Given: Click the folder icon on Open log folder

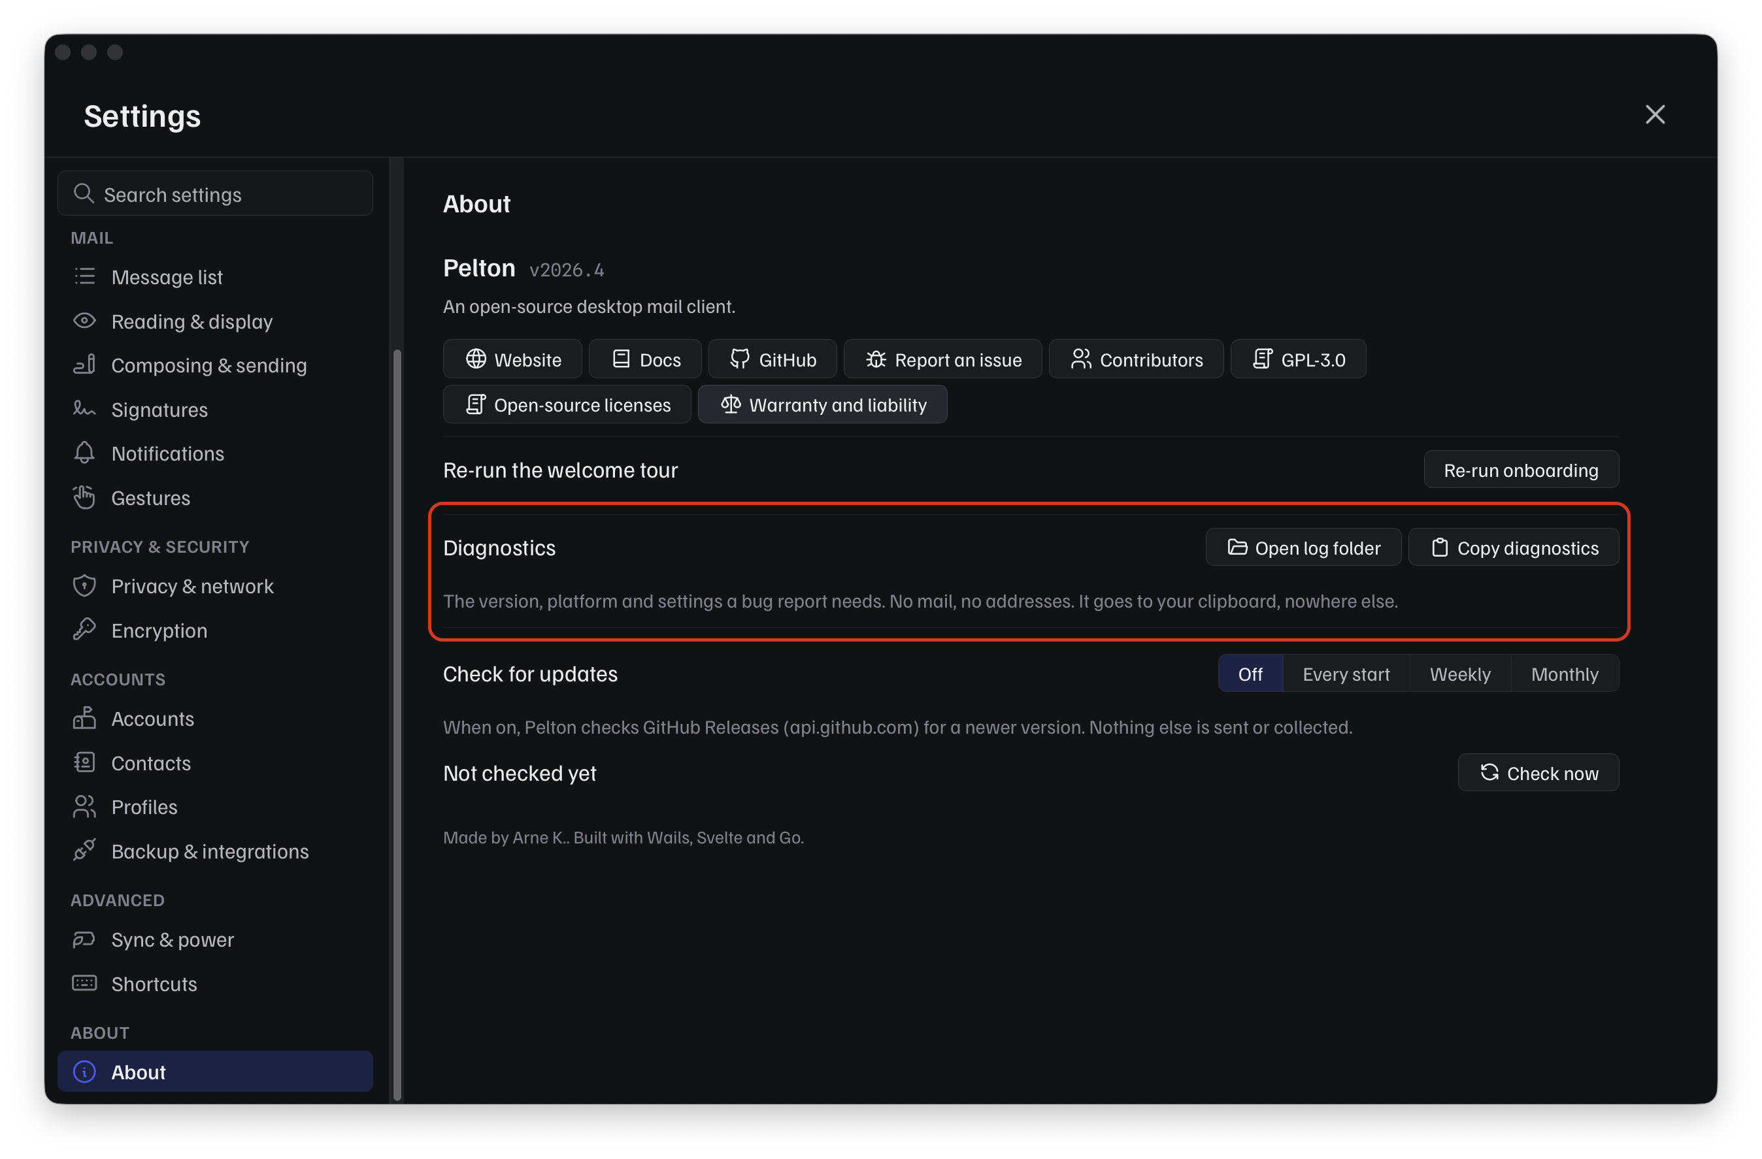Looking at the screenshot, I should 1237,547.
